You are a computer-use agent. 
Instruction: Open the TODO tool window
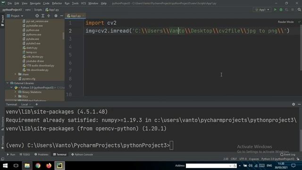click(x=25, y=154)
